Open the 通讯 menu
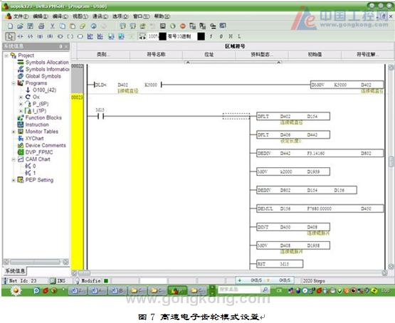This screenshot has height=323, width=395. (x=100, y=16)
